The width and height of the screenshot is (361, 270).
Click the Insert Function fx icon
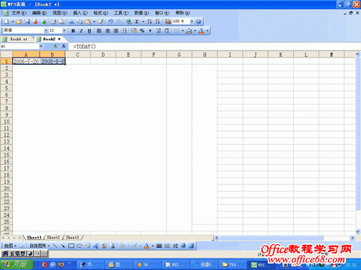tap(64, 46)
